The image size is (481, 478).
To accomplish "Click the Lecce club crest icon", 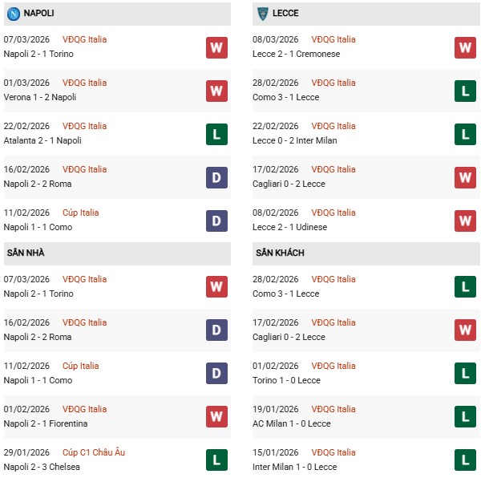I will click(263, 14).
